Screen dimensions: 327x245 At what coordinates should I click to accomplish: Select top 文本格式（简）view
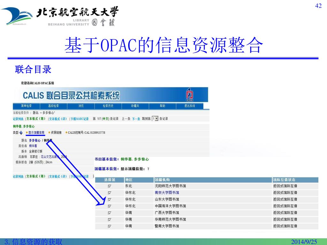(x=36, y=119)
